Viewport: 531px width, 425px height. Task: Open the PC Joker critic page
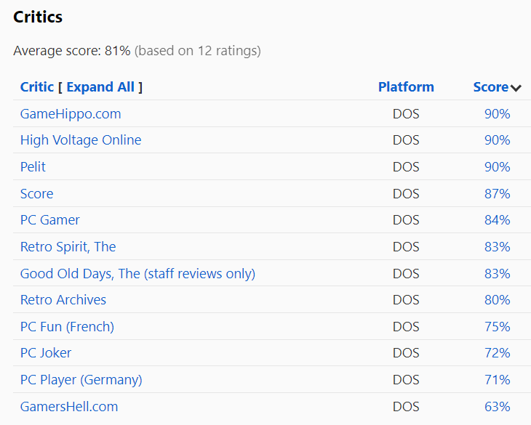click(46, 353)
